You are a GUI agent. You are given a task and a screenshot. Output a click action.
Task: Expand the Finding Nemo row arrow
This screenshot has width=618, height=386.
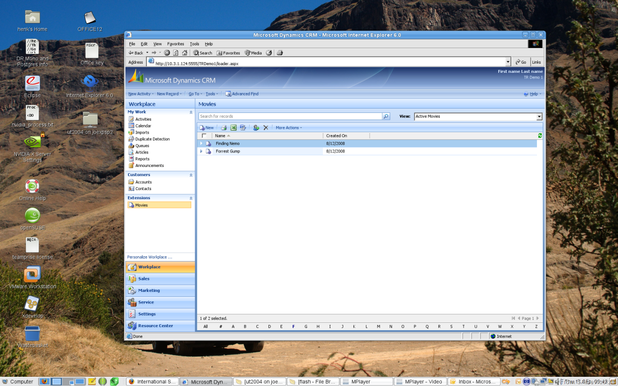pos(201,143)
